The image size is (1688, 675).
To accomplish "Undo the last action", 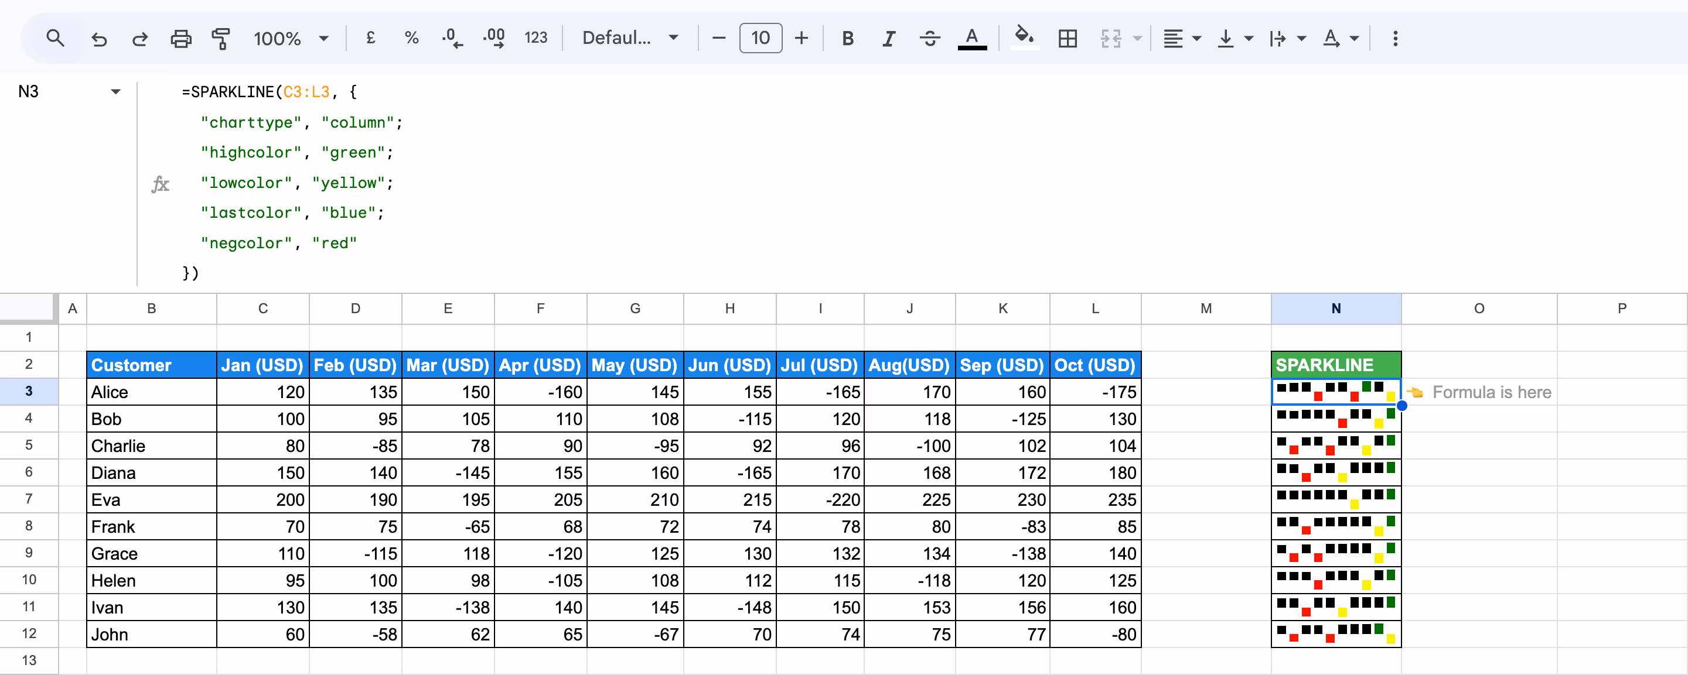I will click(99, 38).
